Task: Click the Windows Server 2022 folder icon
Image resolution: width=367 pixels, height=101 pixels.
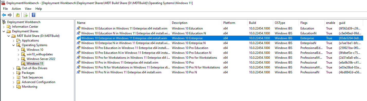Action: pos(23,59)
